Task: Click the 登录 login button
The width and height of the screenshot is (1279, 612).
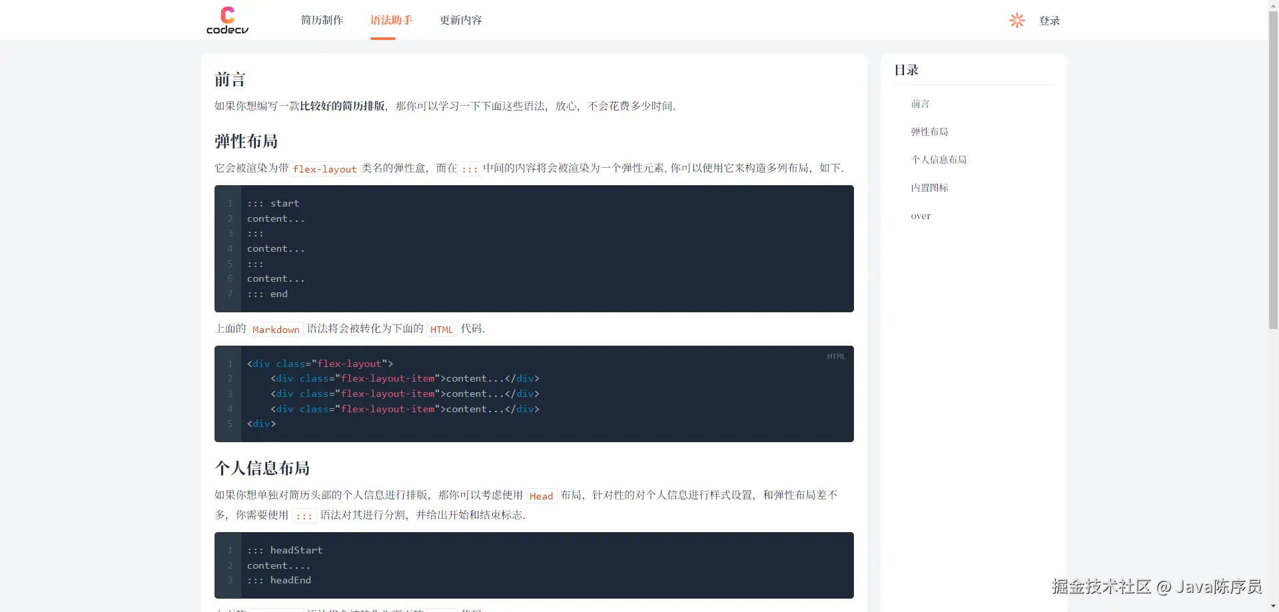Action: tap(1049, 21)
